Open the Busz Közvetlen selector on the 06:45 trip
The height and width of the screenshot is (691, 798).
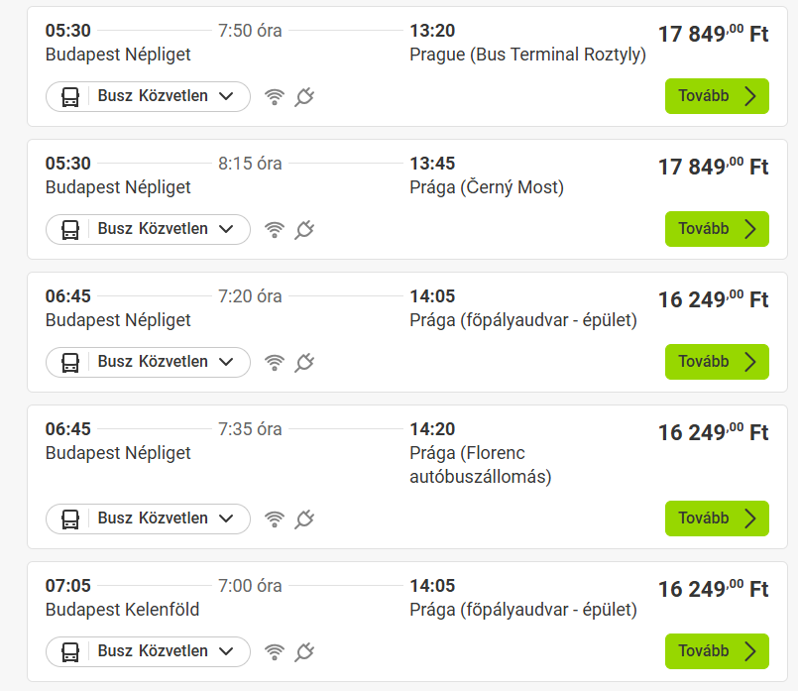147,362
